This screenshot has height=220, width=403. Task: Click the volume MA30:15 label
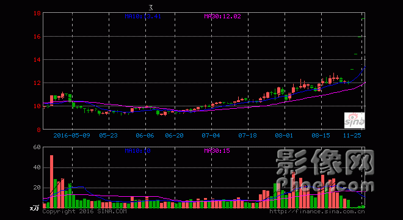tap(217, 151)
